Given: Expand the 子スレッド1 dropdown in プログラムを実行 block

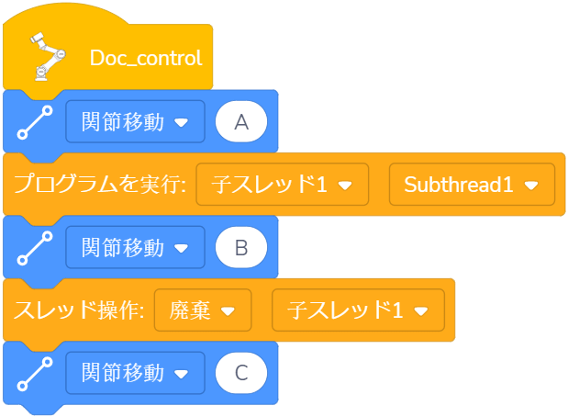Looking at the screenshot, I should click(x=282, y=185).
